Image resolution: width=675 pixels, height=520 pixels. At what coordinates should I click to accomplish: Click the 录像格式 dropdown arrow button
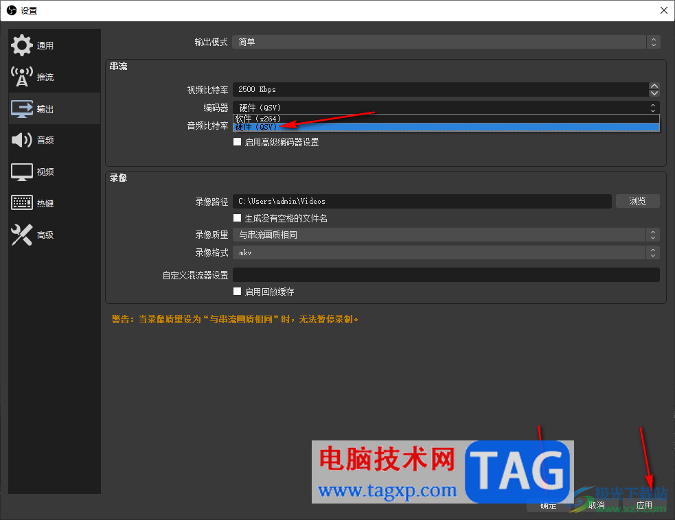[653, 252]
